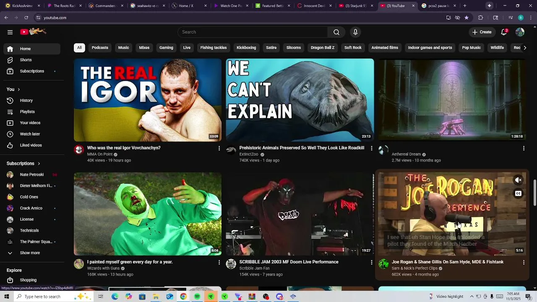Select the Wildlife chip
537x302 pixels.
[497, 48]
